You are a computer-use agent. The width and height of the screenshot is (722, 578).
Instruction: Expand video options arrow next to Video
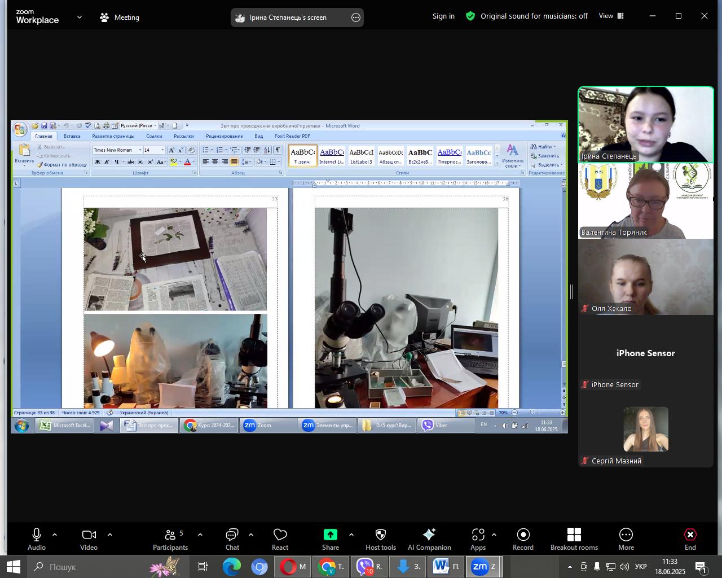110,535
